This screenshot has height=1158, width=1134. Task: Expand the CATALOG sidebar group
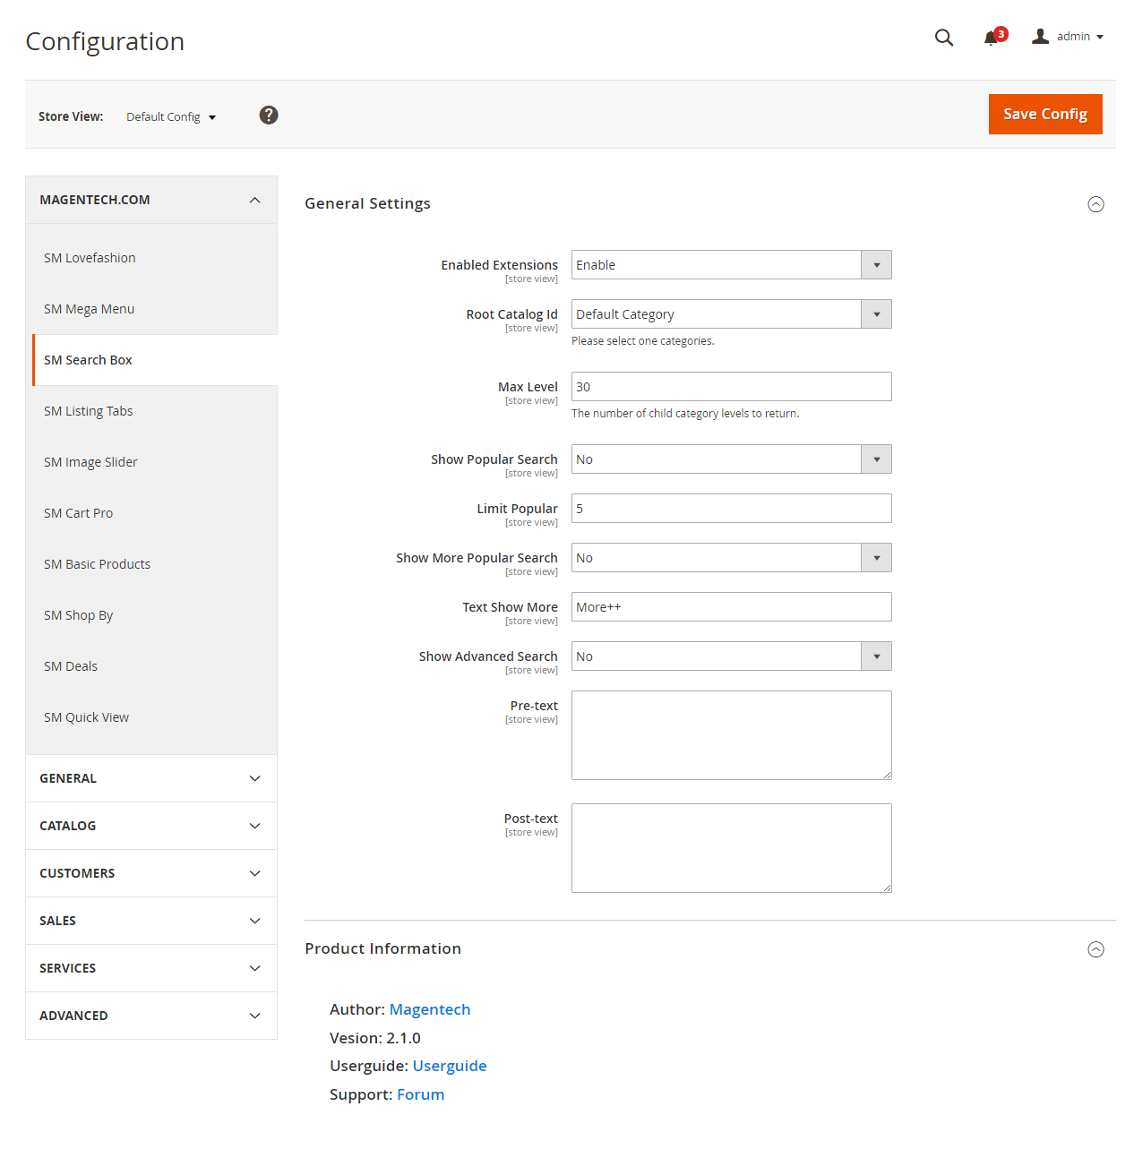point(151,826)
